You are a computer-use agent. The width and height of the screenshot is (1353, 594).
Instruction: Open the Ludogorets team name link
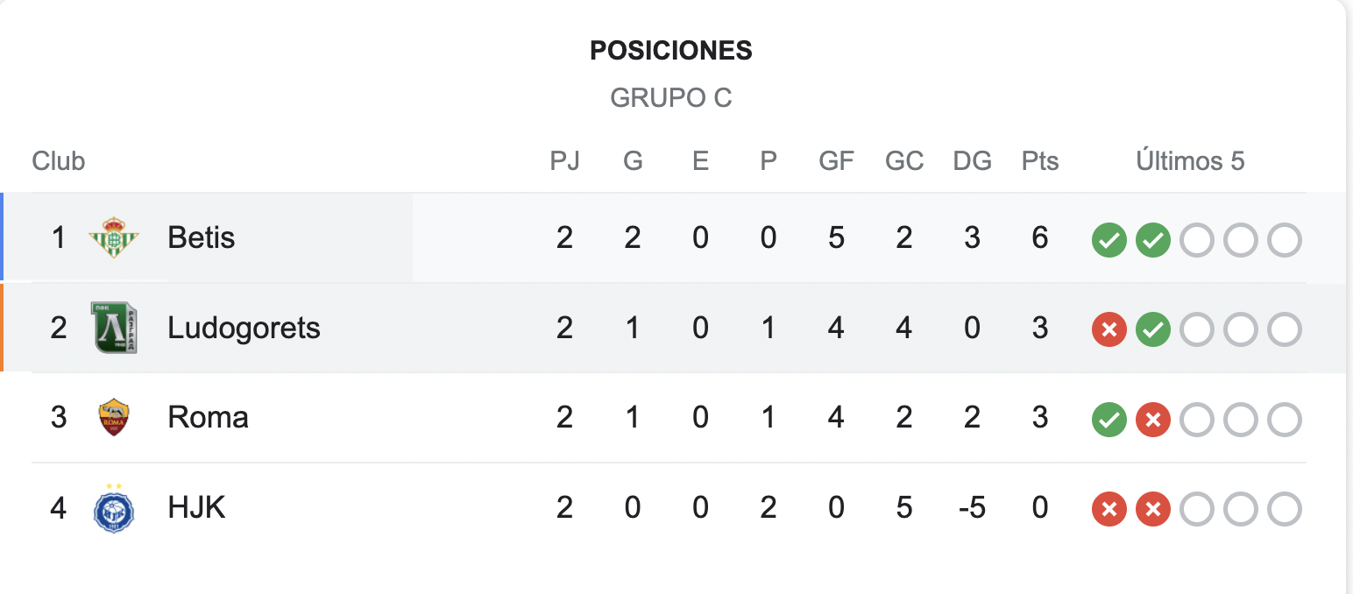click(244, 328)
